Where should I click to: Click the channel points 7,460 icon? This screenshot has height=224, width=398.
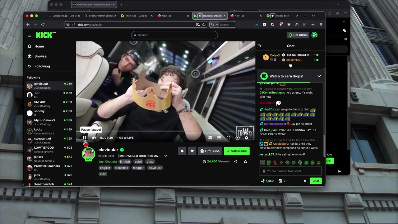263,181
